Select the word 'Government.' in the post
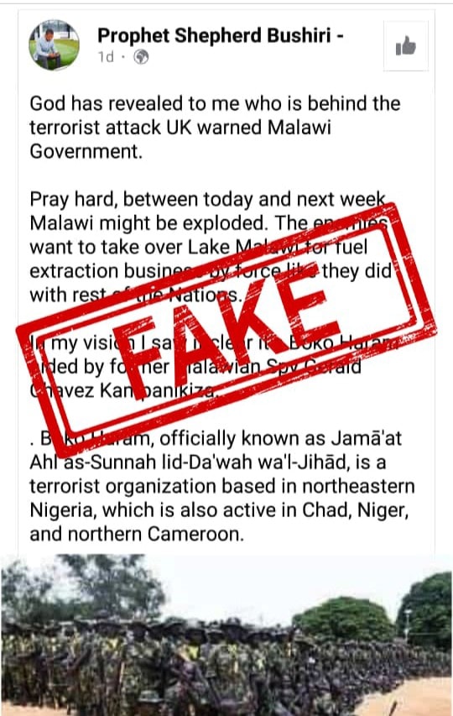Screen dimensions: 453x716 86,152
